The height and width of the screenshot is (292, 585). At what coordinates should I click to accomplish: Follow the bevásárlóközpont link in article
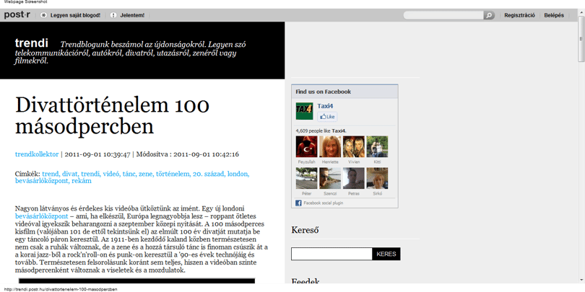41,216
